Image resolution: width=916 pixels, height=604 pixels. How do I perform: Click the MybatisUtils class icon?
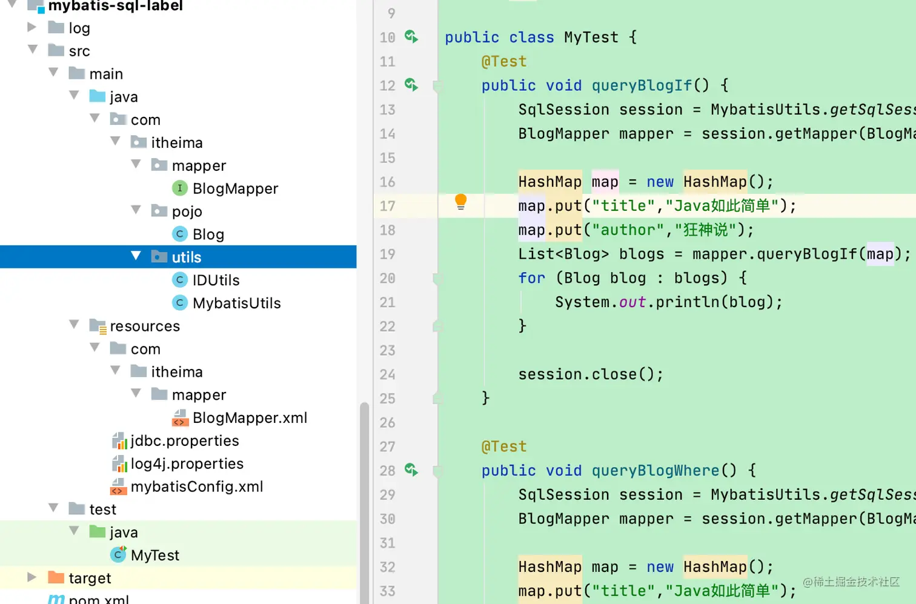pos(180,303)
